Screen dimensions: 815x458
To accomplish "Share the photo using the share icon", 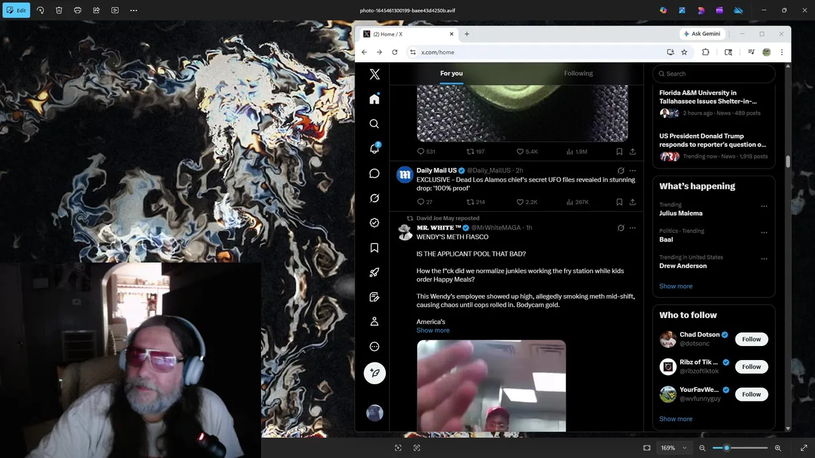I will point(96,10).
